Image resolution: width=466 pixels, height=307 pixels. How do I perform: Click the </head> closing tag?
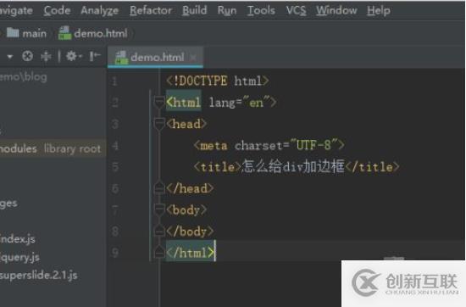(x=190, y=188)
